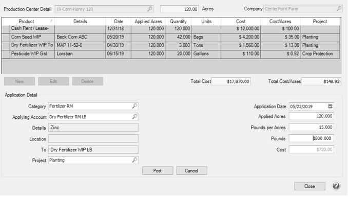Click the 120.00 Acres field at top

180,9
